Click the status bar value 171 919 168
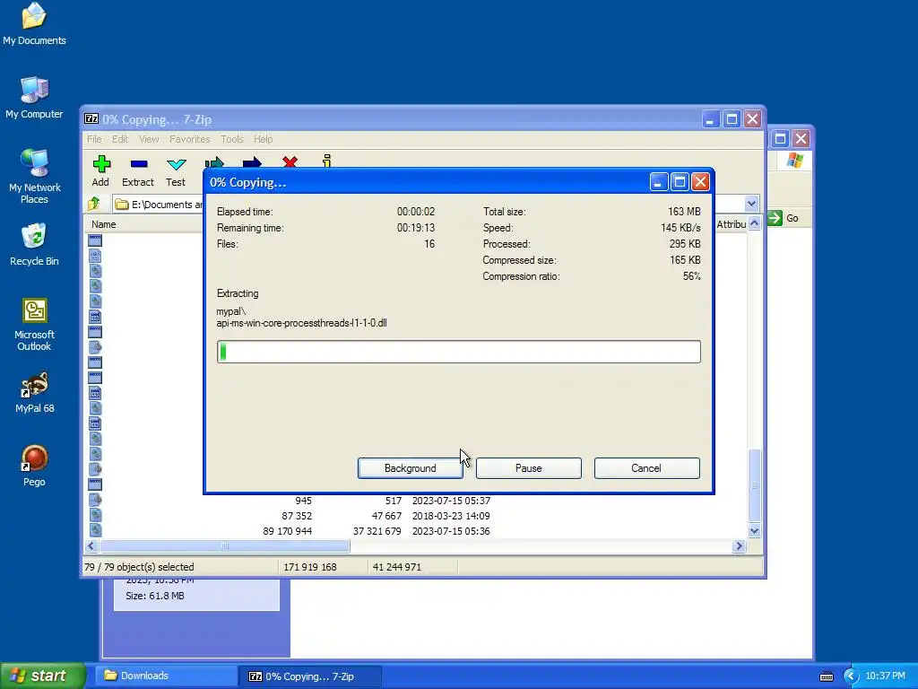Viewport: 918px width, 689px height. [309, 567]
